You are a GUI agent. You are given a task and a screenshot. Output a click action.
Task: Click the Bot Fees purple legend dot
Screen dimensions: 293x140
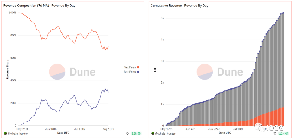pos(138,72)
